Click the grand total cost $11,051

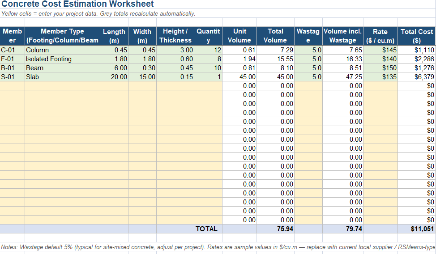pyautogui.click(x=417, y=229)
